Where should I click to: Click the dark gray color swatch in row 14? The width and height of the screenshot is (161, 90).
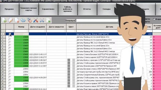pos(69,72)
